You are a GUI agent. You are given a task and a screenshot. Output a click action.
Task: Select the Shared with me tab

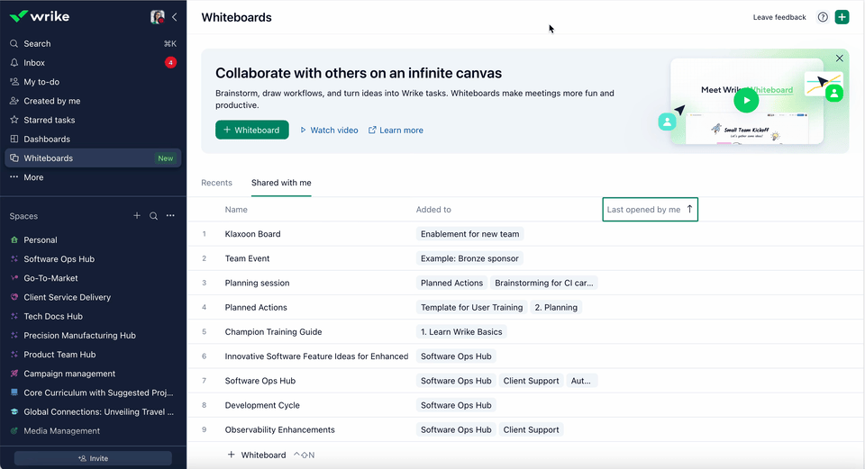click(x=281, y=183)
